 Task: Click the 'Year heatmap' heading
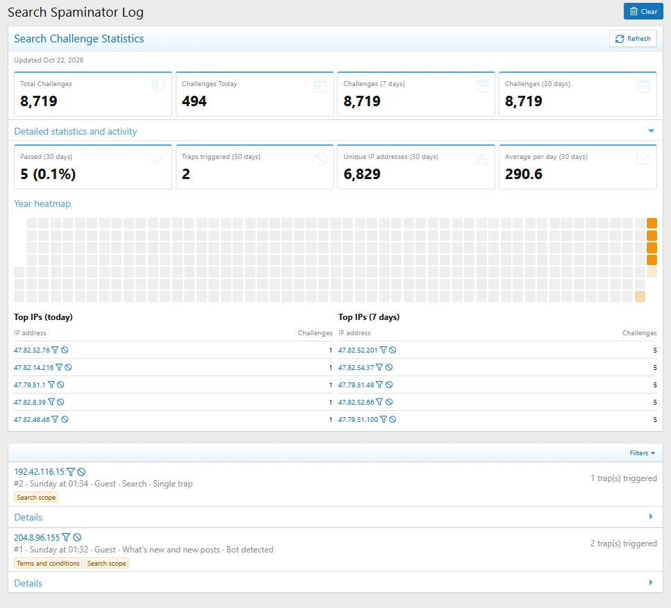(42, 203)
